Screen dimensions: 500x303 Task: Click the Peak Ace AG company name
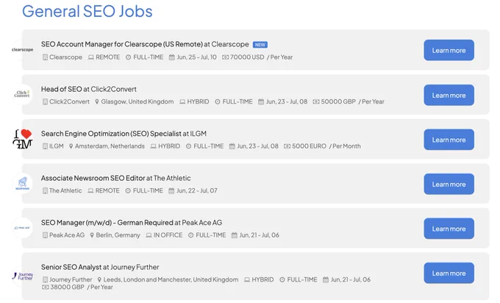[67, 235]
